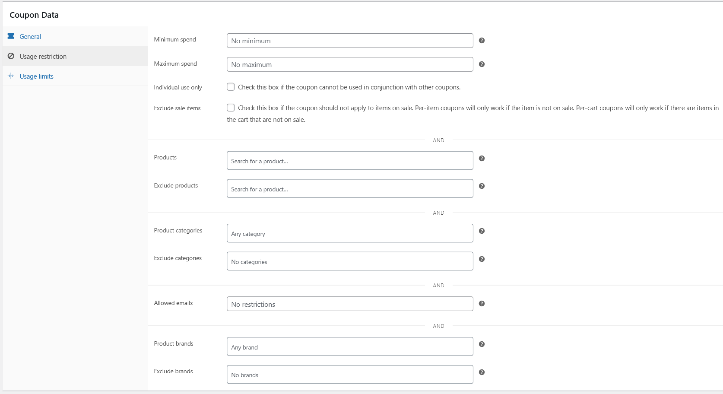Click the icon beside Usage limits
The width and height of the screenshot is (723, 394).
pos(11,76)
